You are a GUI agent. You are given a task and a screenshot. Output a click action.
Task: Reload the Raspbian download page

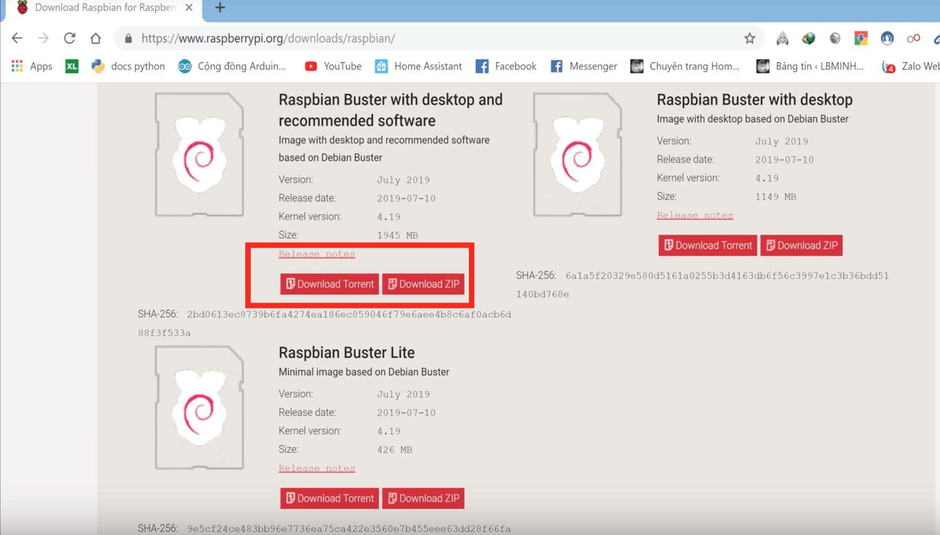[x=69, y=38]
